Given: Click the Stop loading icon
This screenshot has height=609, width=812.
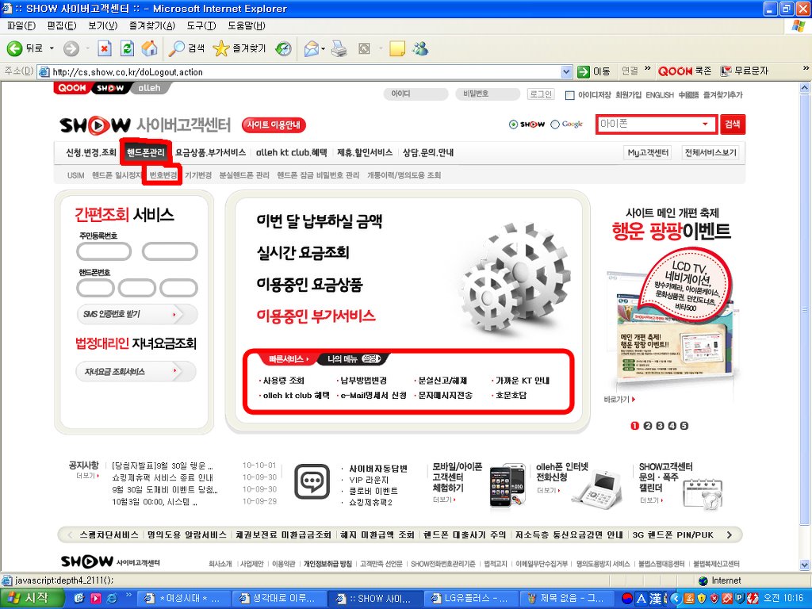Looking at the screenshot, I should tap(105, 48).
